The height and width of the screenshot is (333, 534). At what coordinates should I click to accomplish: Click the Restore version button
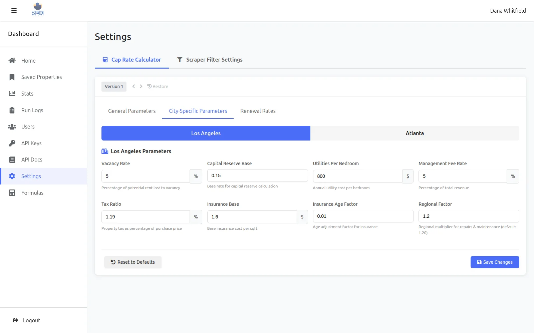coord(158,86)
